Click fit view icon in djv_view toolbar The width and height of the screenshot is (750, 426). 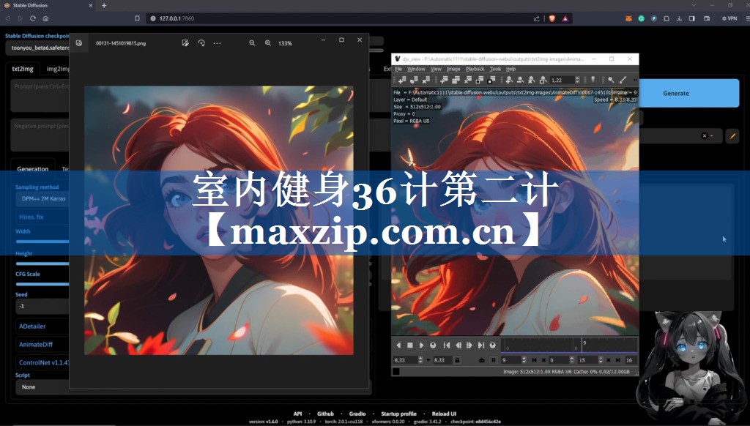(543, 80)
